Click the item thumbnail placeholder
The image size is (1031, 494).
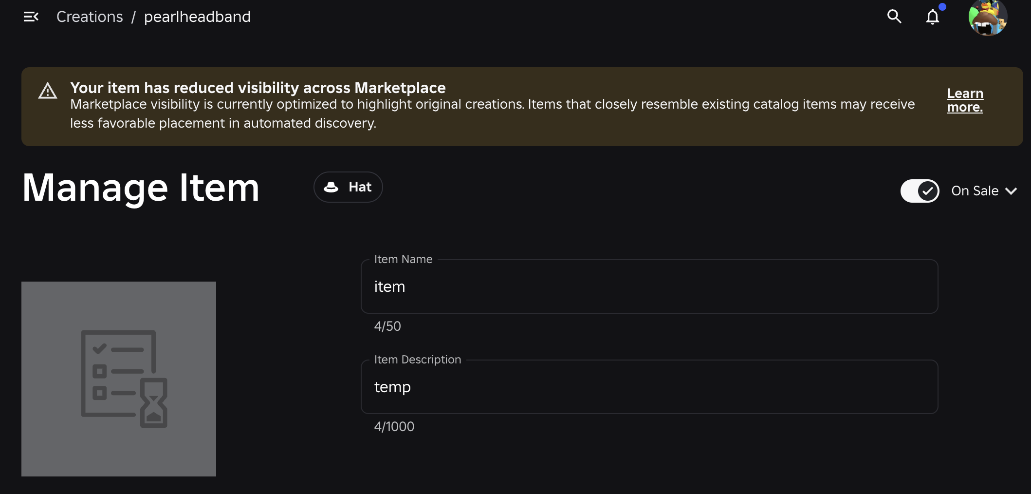click(119, 379)
